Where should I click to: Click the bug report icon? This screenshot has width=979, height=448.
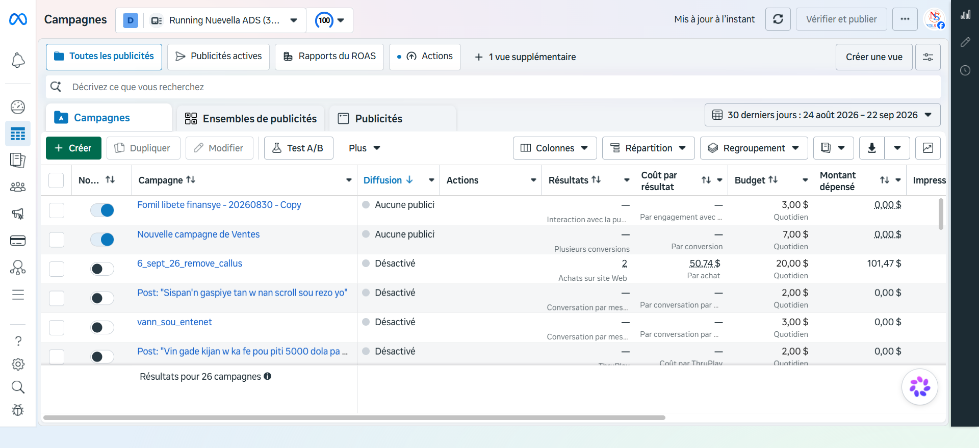pos(18,410)
